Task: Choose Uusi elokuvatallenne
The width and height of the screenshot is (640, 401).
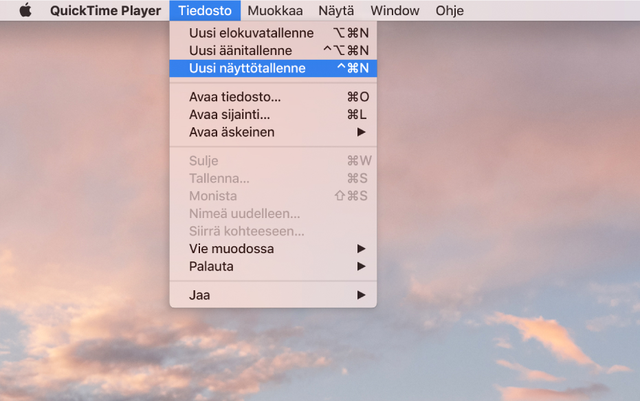Action: pos(273,32)
